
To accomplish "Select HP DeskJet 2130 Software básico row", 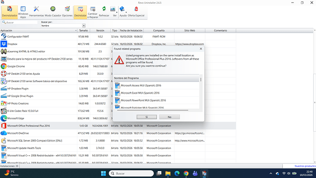I will (x=118, y=81).
